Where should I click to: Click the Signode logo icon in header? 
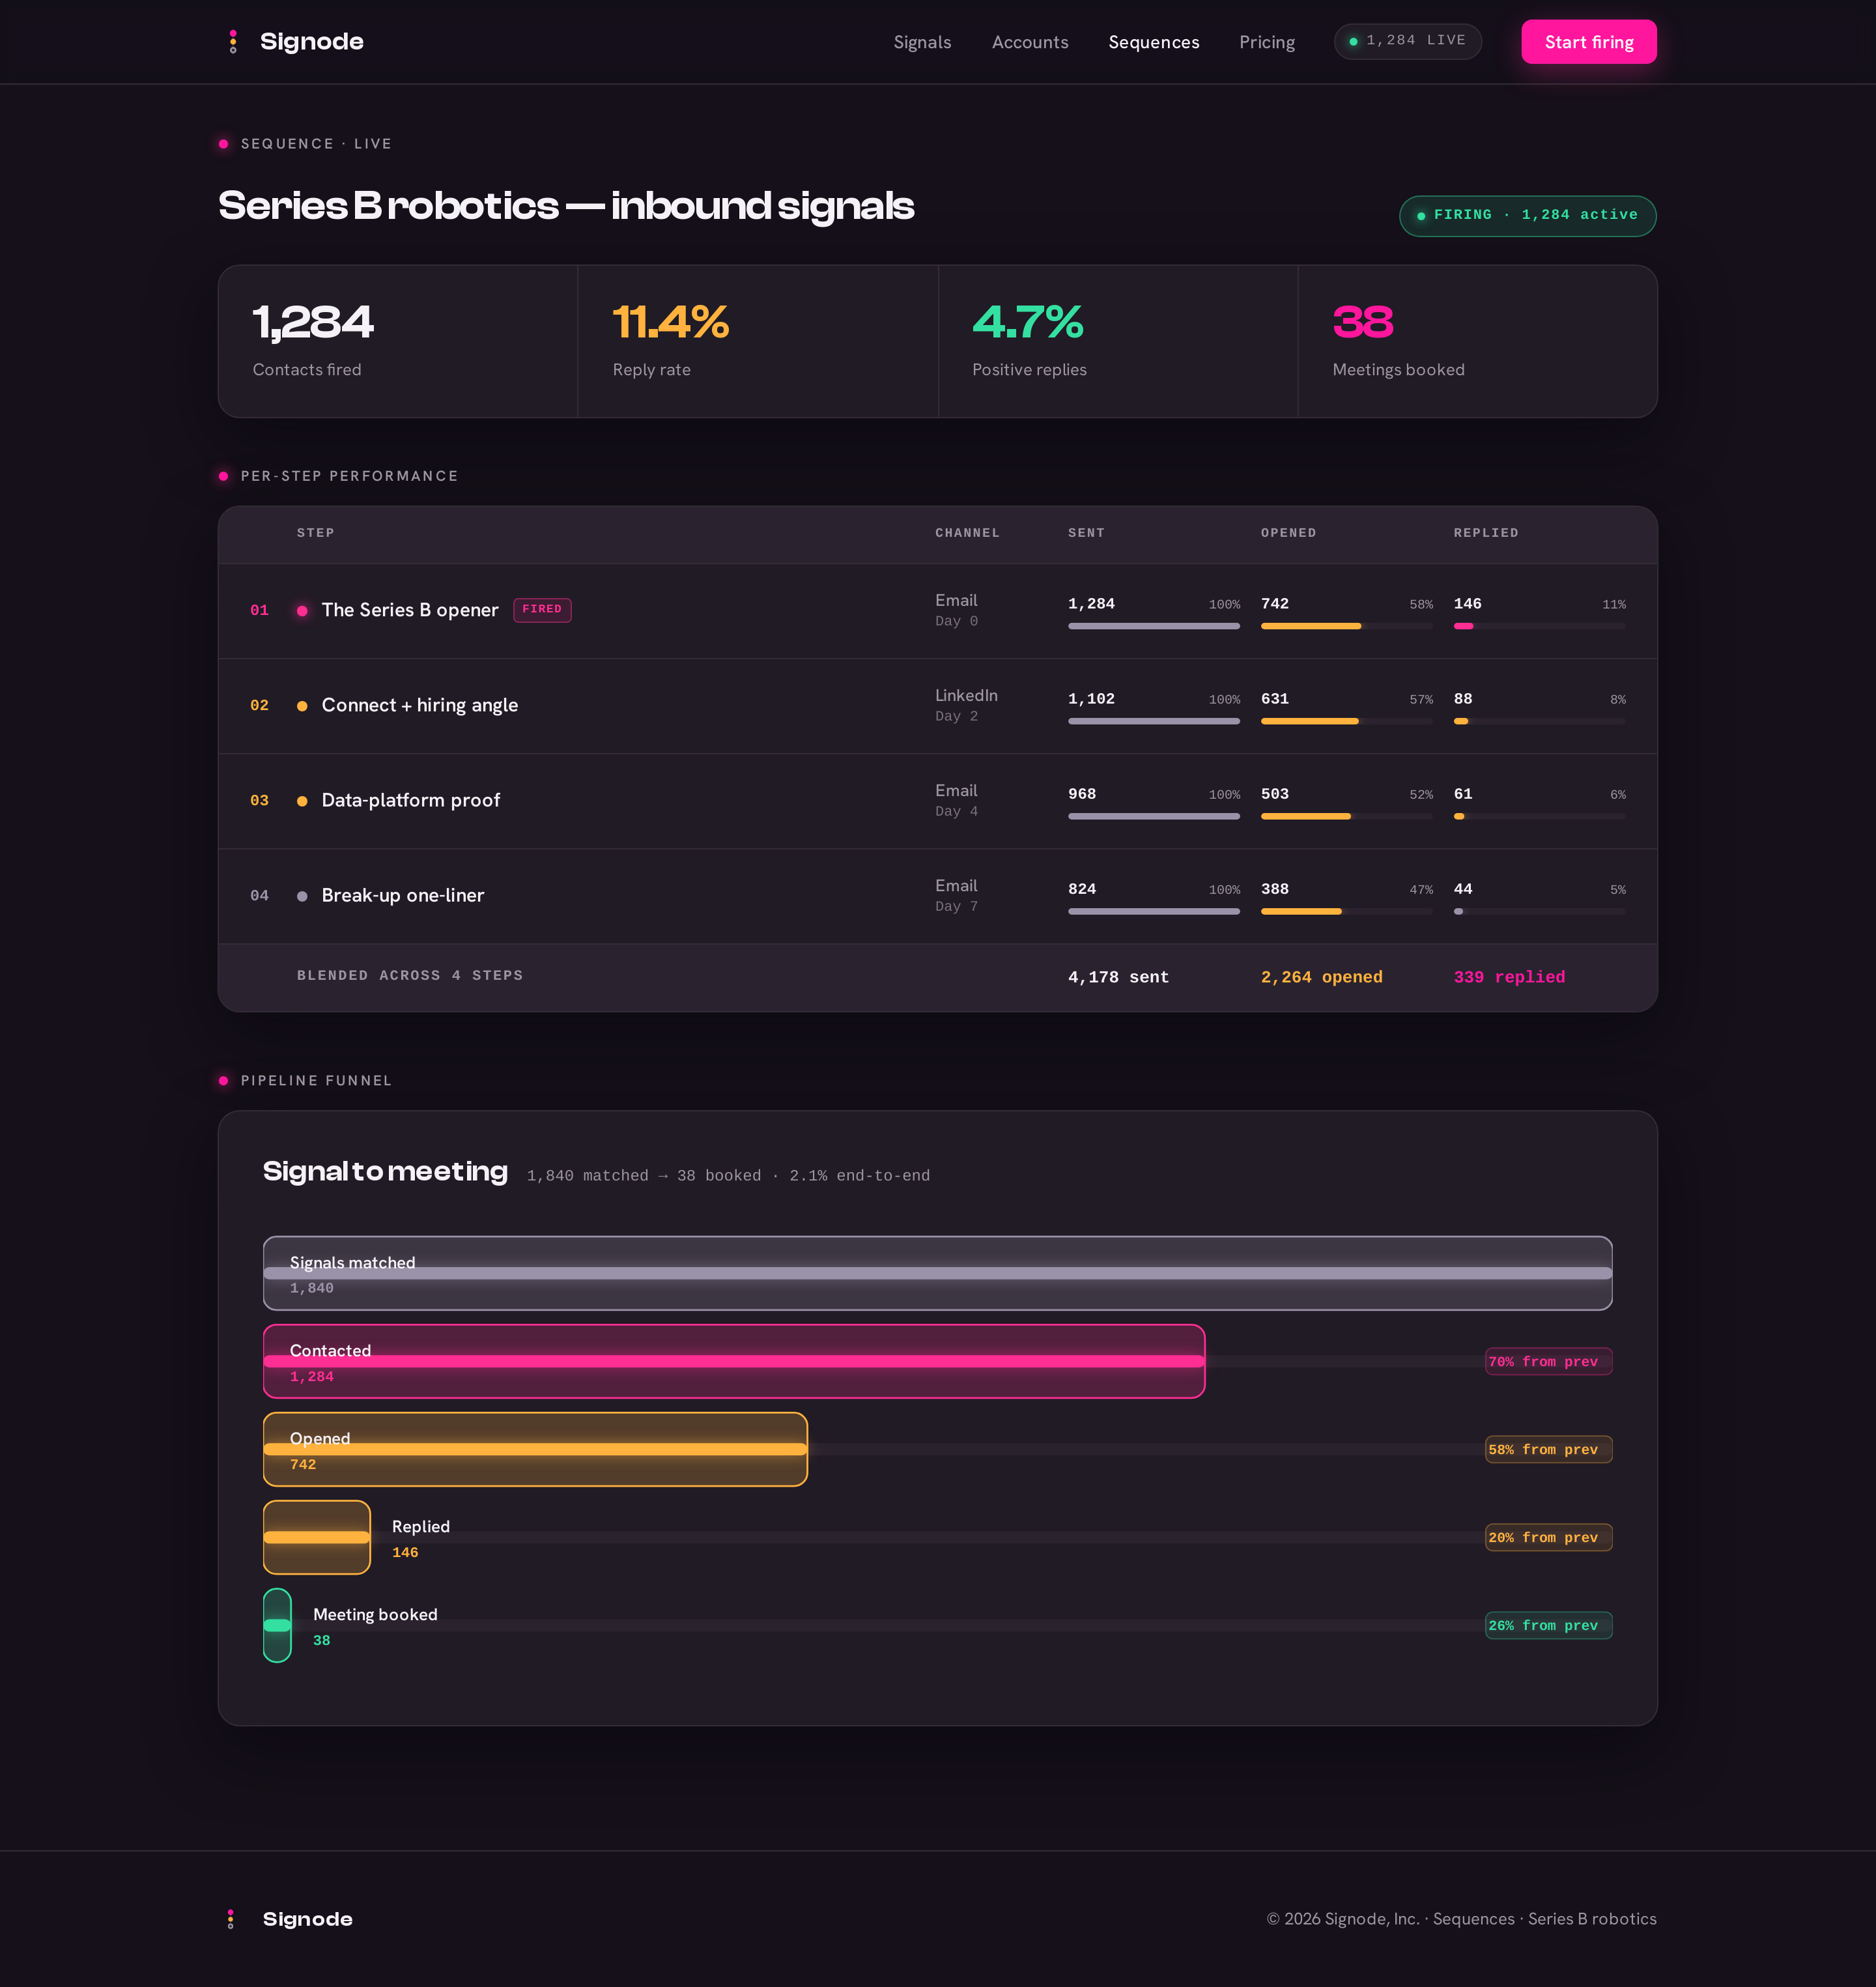coord(233,42)
